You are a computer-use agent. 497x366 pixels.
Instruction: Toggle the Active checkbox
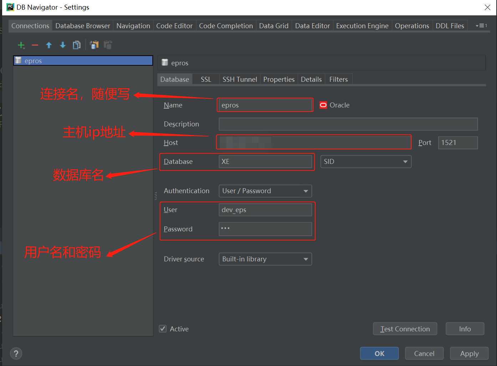pyautogui.click(x=163, y=329)
